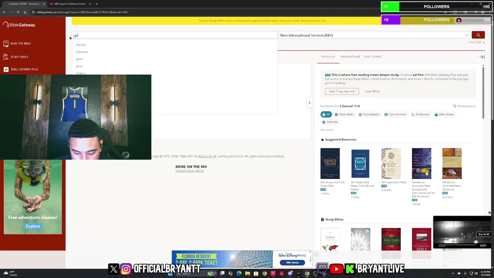
Task: Switch to the 2 Samuel 7:16 NIV tab
Action: coord(24,4)
